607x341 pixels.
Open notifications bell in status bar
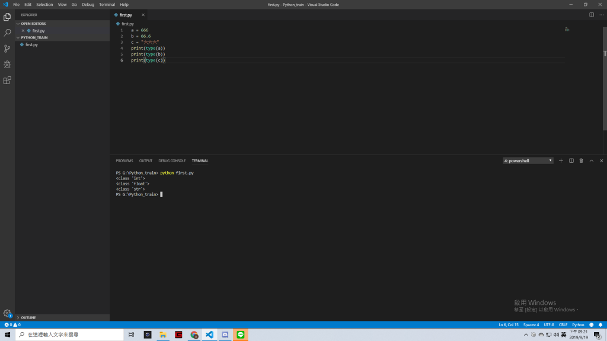click(x=600, y=325)
